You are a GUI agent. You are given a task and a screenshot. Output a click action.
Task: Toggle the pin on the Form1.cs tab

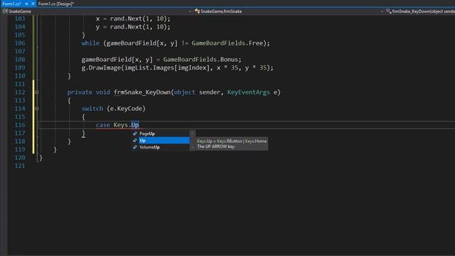point(26,4)
